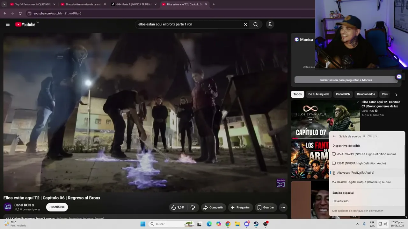Click the Monica floating assistant icon
Viewport: 408px width, 229px height.
click(x=399, y=77)
